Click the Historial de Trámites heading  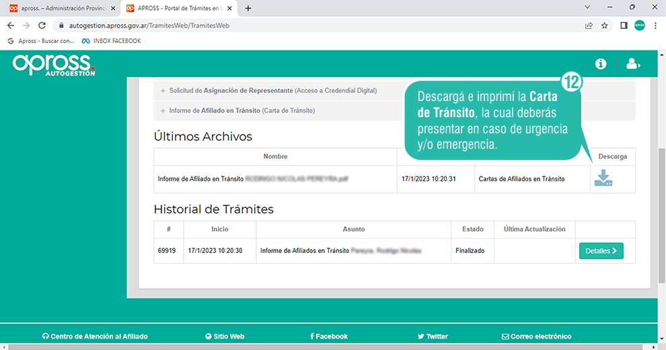pos(214,209)
